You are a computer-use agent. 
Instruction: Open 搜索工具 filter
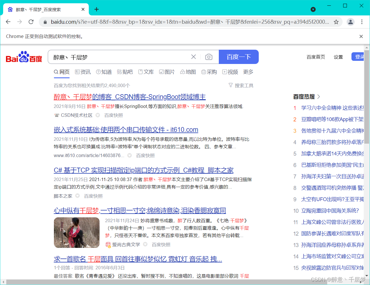tap(241, 85)
